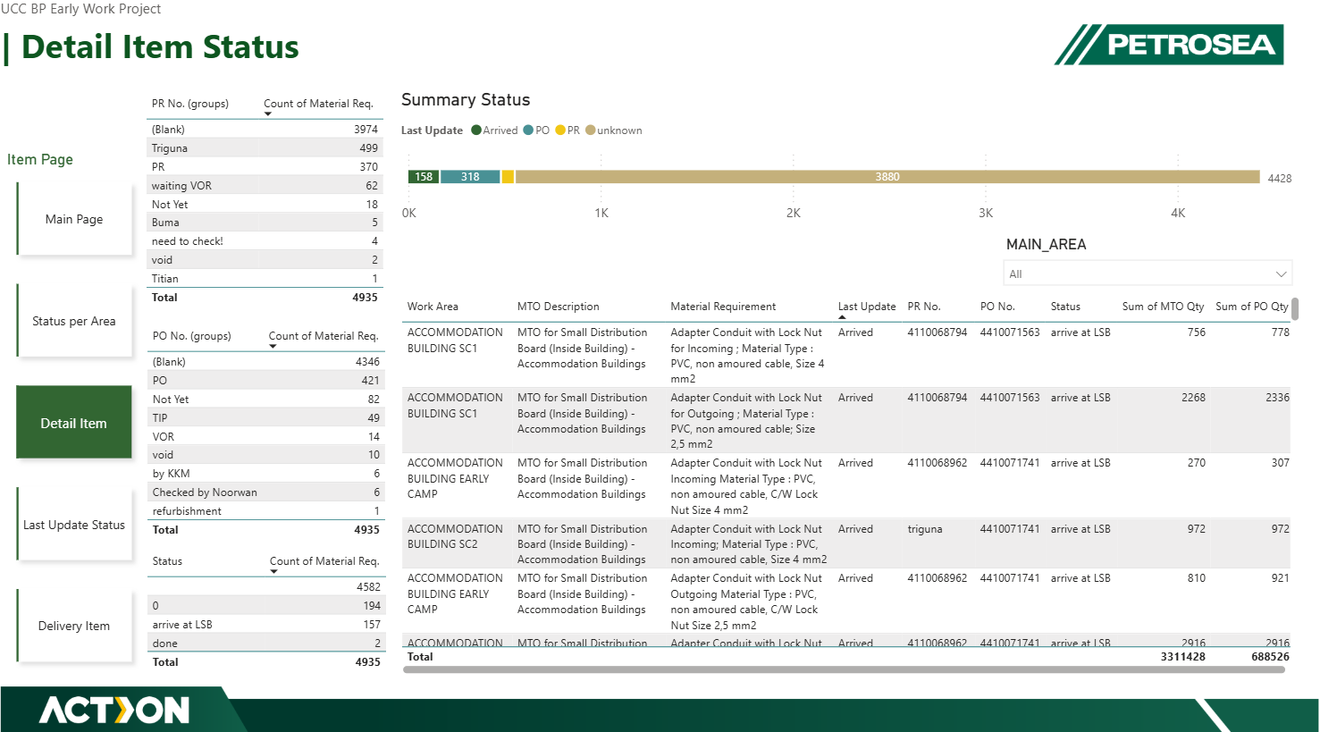This screenshot has width=1320, height=732.
Task: Click the detail table Status column header
Action: tap(1065, 307)
